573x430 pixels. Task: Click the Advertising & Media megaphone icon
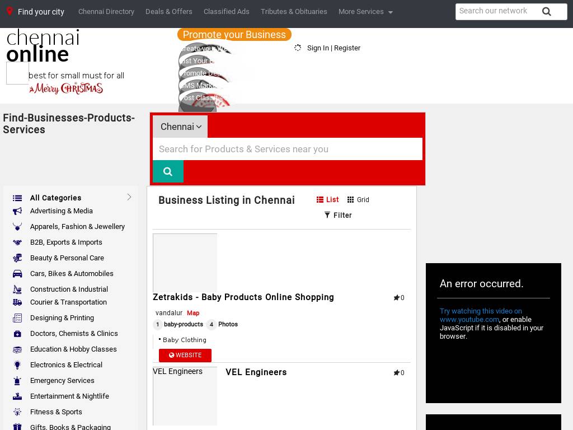tap(17, 211)
